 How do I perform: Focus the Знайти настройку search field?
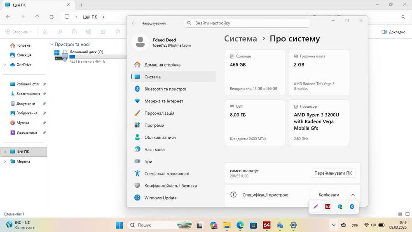pos(247,23)
